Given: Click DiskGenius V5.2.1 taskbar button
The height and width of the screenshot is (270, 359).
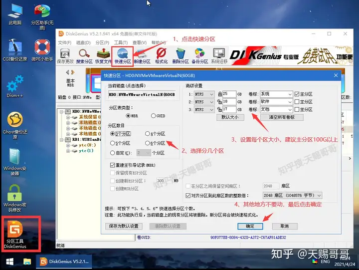Looking at the screenshot, I should (x=64, y=262).
